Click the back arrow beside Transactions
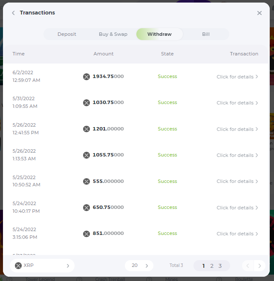The height and width of the screenshot is (281, 274). [x=13, y=13]
